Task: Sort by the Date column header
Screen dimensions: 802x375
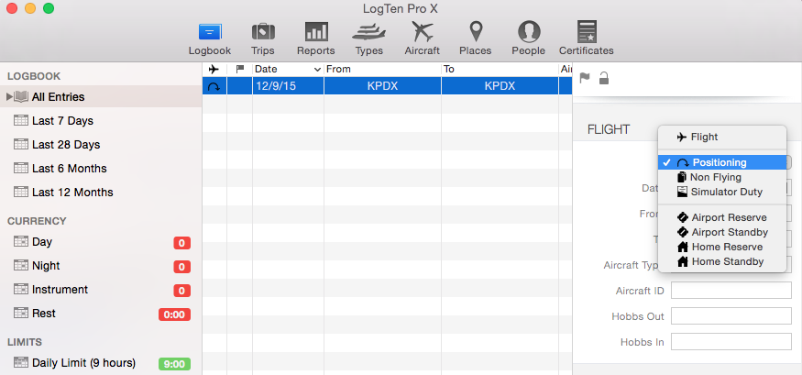Action: (288, 69)
